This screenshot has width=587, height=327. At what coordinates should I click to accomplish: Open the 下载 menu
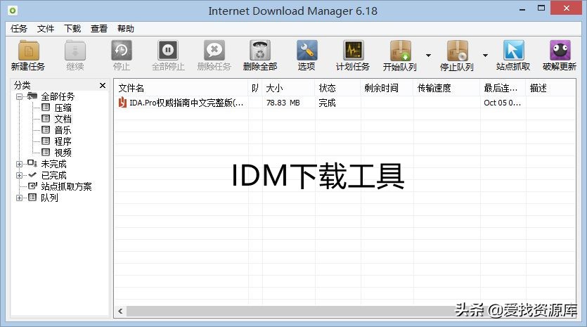pos(72,29)
